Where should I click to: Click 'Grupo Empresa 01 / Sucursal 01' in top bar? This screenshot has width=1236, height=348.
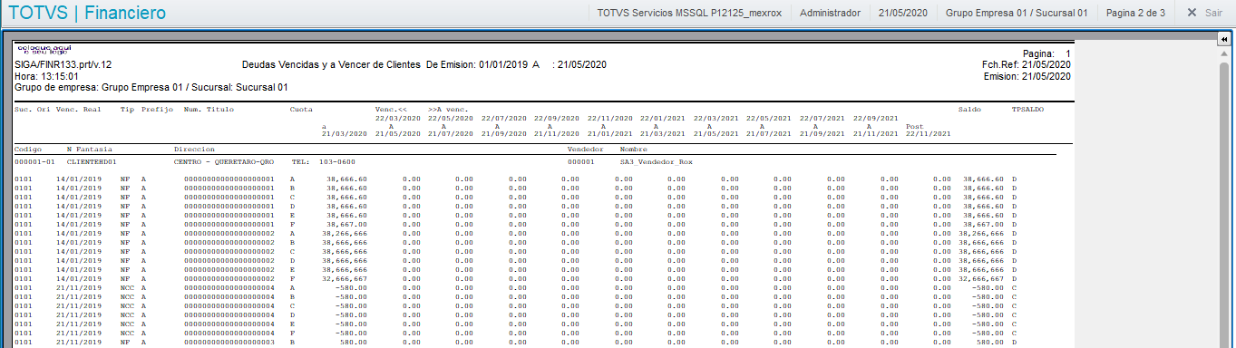tap(1016, 14)
